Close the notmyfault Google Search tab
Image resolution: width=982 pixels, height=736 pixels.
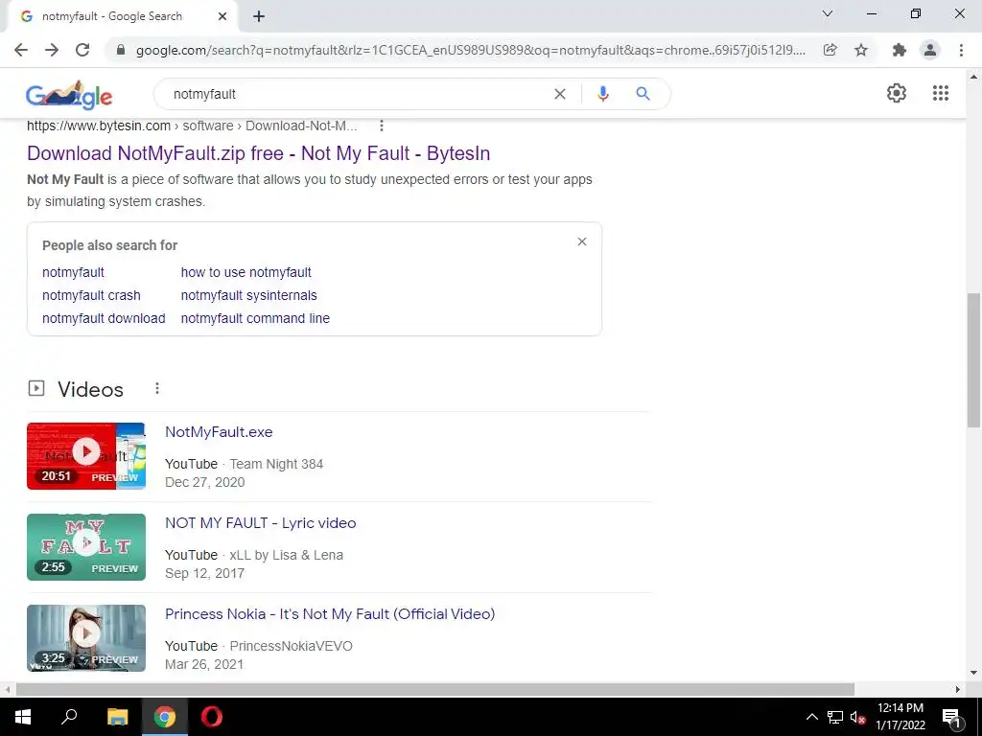[222, 16]
